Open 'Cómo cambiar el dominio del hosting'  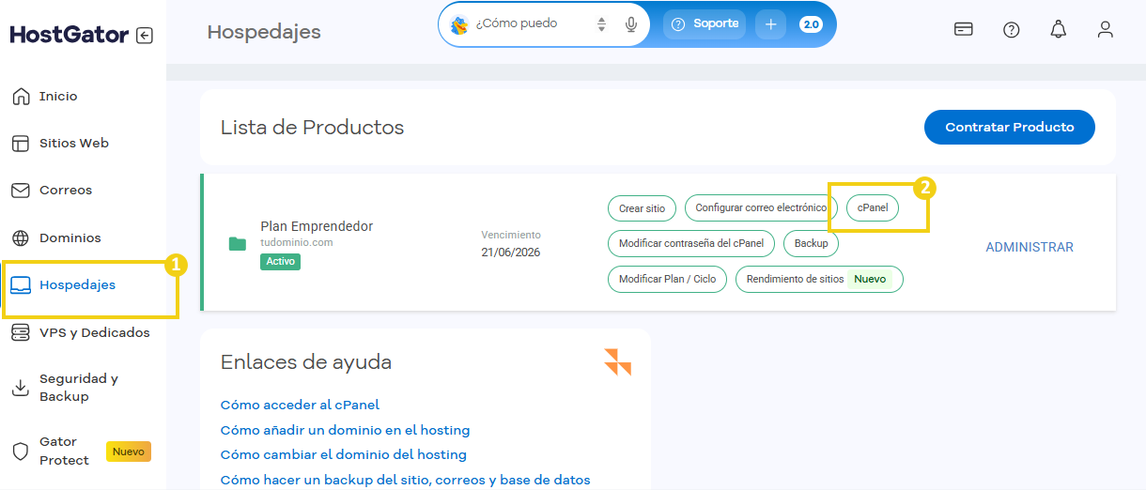click(343, 454)
